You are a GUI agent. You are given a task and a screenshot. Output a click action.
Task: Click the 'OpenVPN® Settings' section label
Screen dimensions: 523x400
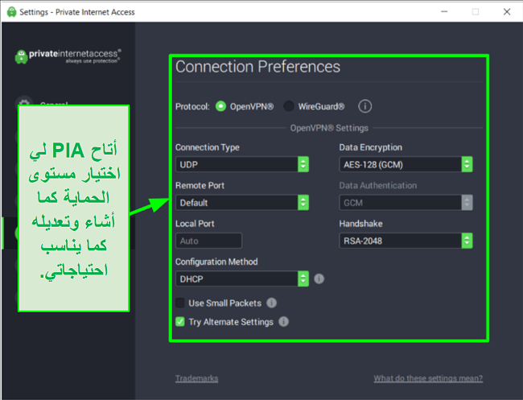tap(329, 128)
